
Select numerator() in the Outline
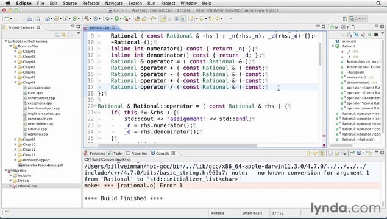356,77
